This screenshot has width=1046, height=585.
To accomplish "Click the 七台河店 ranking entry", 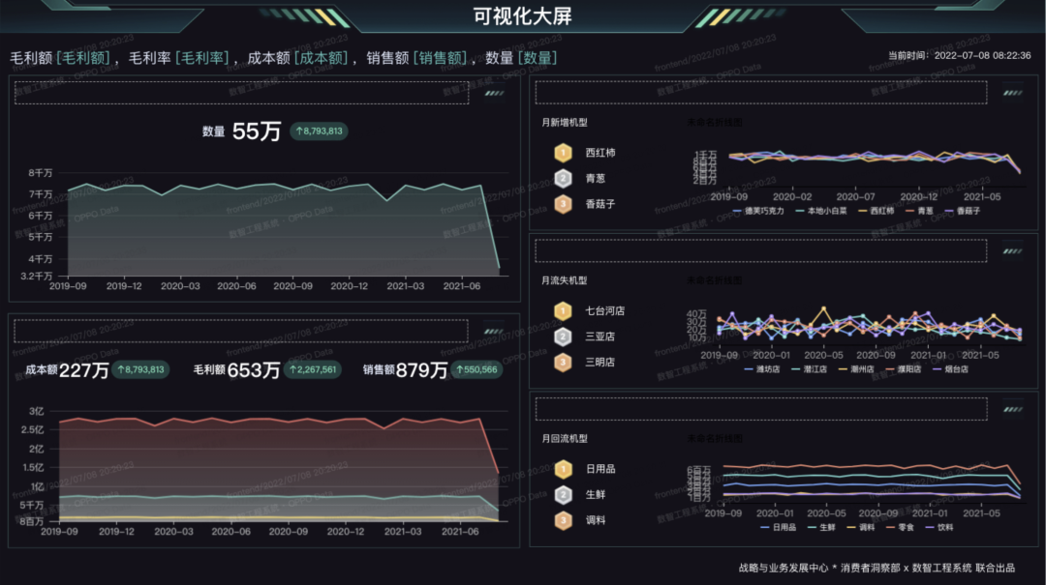I will click(605, 310).
